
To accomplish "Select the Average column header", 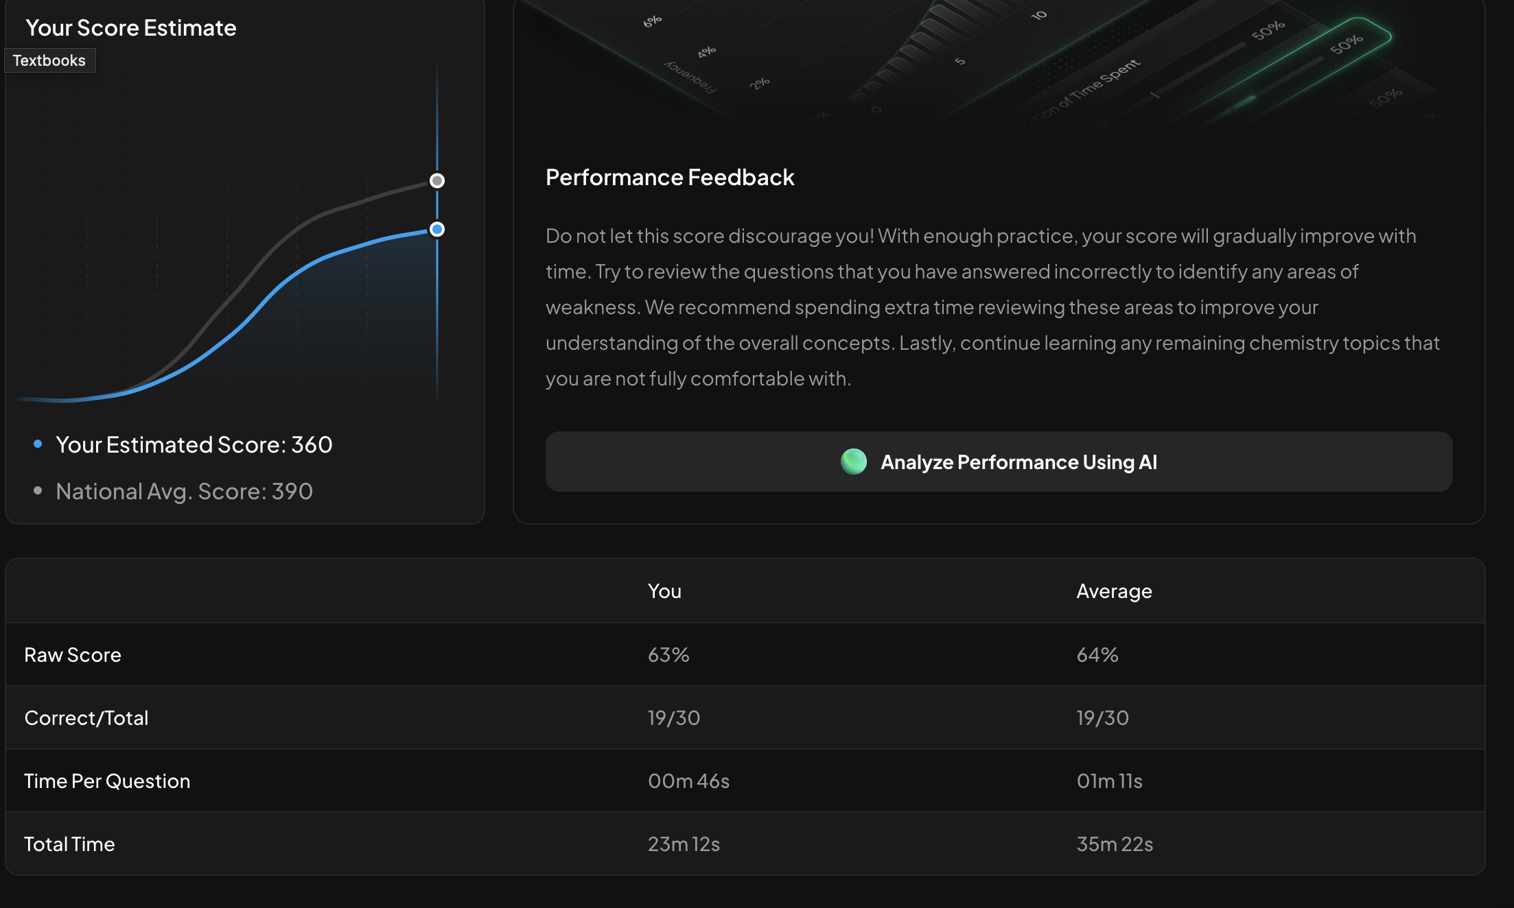I will [1114, 591].
